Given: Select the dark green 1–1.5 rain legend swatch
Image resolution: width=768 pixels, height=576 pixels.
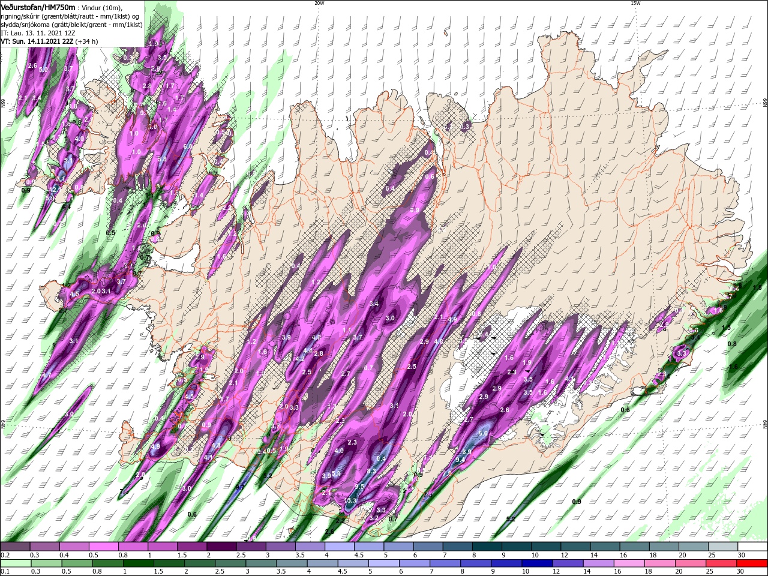Looking at the screenshot, I should [139, 563].
